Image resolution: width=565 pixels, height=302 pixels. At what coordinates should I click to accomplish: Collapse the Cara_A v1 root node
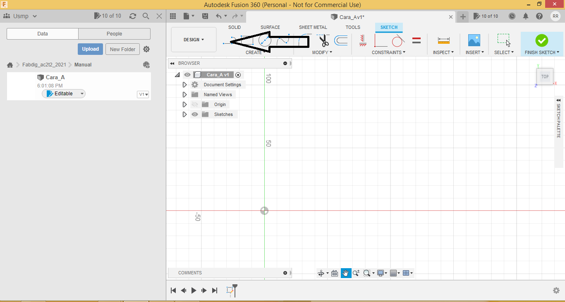pyautogui.click(x=177, y=75)
